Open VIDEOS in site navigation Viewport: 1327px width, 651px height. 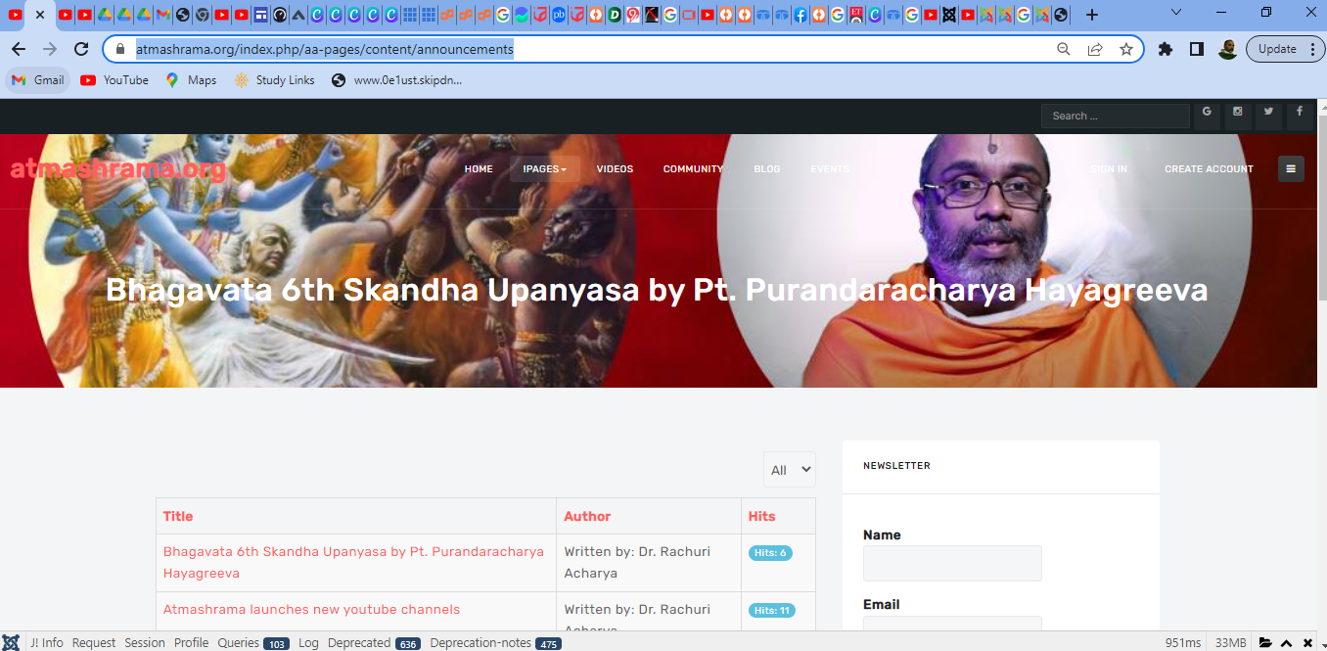615,169
